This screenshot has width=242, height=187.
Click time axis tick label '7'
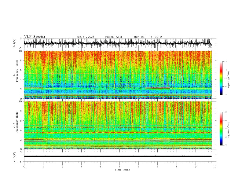pyautogui.click(x=158, y=167)
